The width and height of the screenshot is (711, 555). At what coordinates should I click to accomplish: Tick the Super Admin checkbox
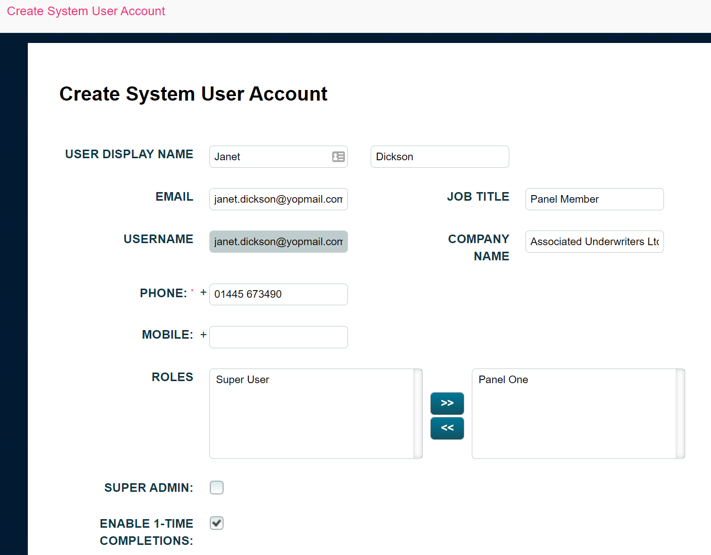click(216, 487)
